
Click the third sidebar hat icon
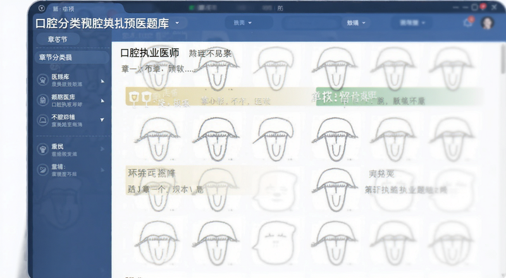[42, 120]
